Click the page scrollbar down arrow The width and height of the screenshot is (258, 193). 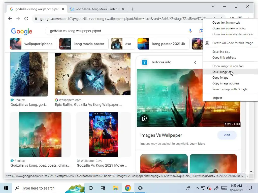tap(251, 172)
